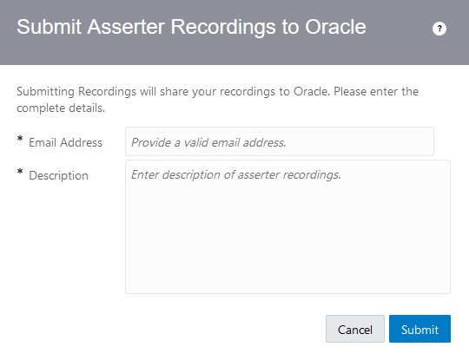
Task: Submit the recordings to Oracle
Action: point(419,329)
